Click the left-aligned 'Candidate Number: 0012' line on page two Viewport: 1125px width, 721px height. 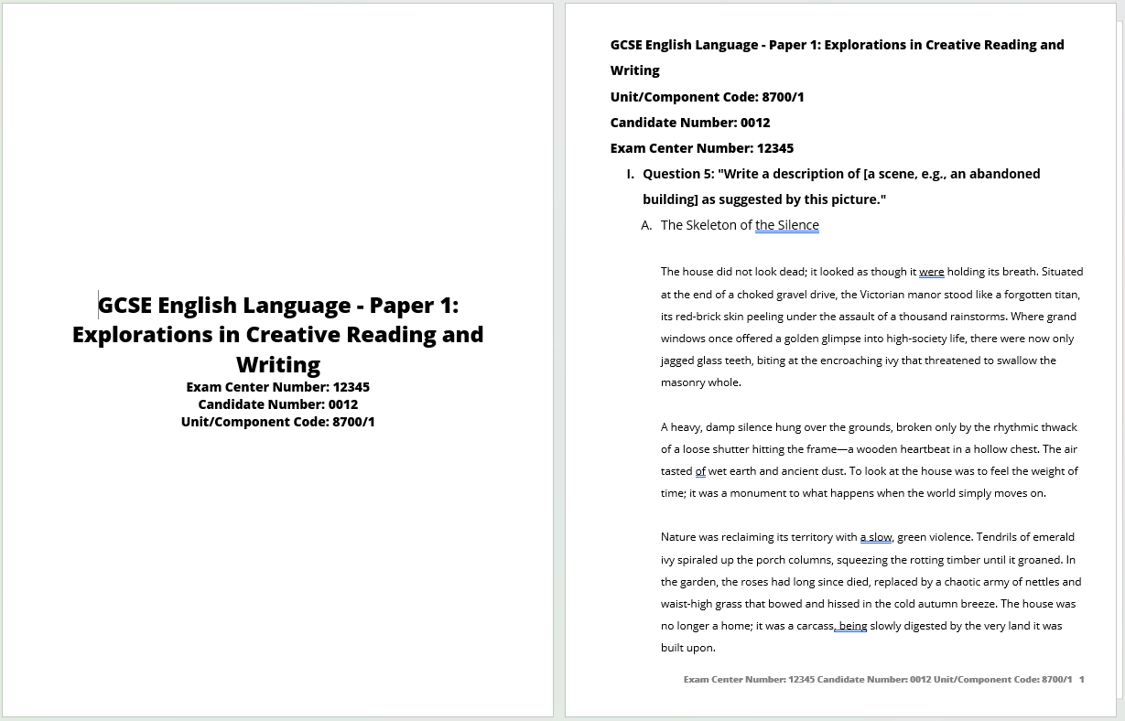point(690,123)
